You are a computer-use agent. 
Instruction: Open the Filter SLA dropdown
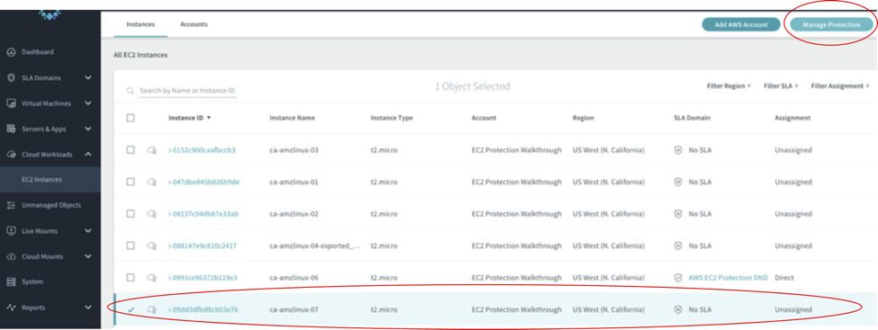pos(781,86)
